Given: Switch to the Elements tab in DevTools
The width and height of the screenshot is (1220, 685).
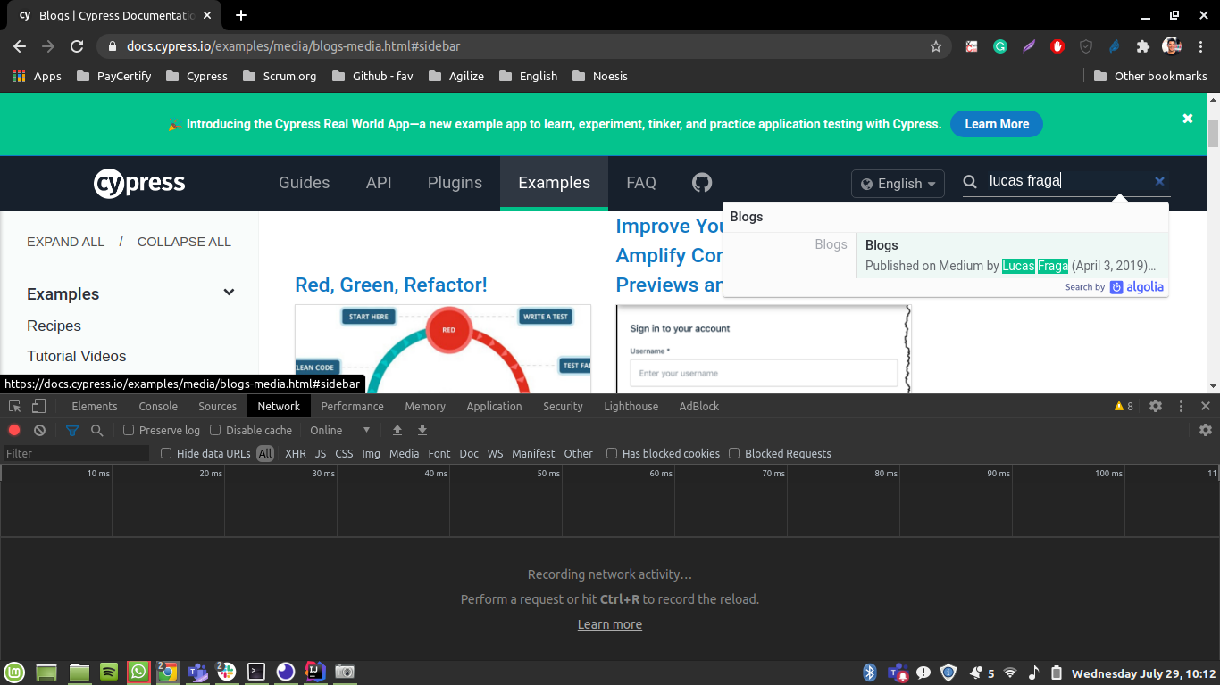Looking at the screenshot, I should 95,406.
